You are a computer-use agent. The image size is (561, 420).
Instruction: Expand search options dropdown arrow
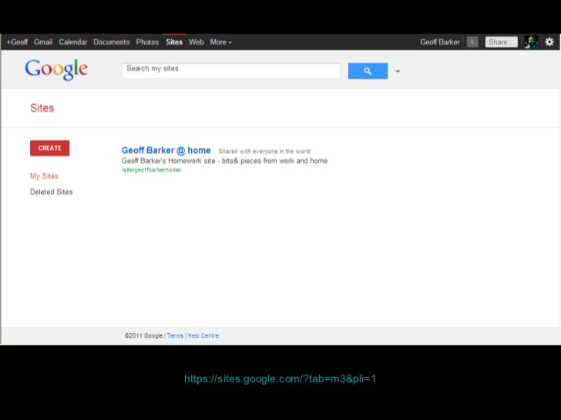pos(398,72)
